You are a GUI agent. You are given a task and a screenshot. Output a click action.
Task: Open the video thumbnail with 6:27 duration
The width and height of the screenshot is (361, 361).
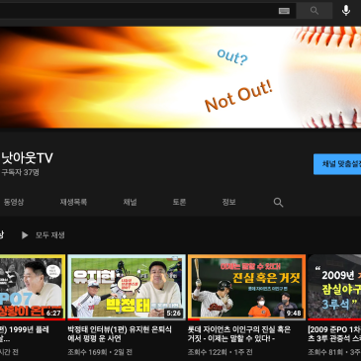(33, 287)
